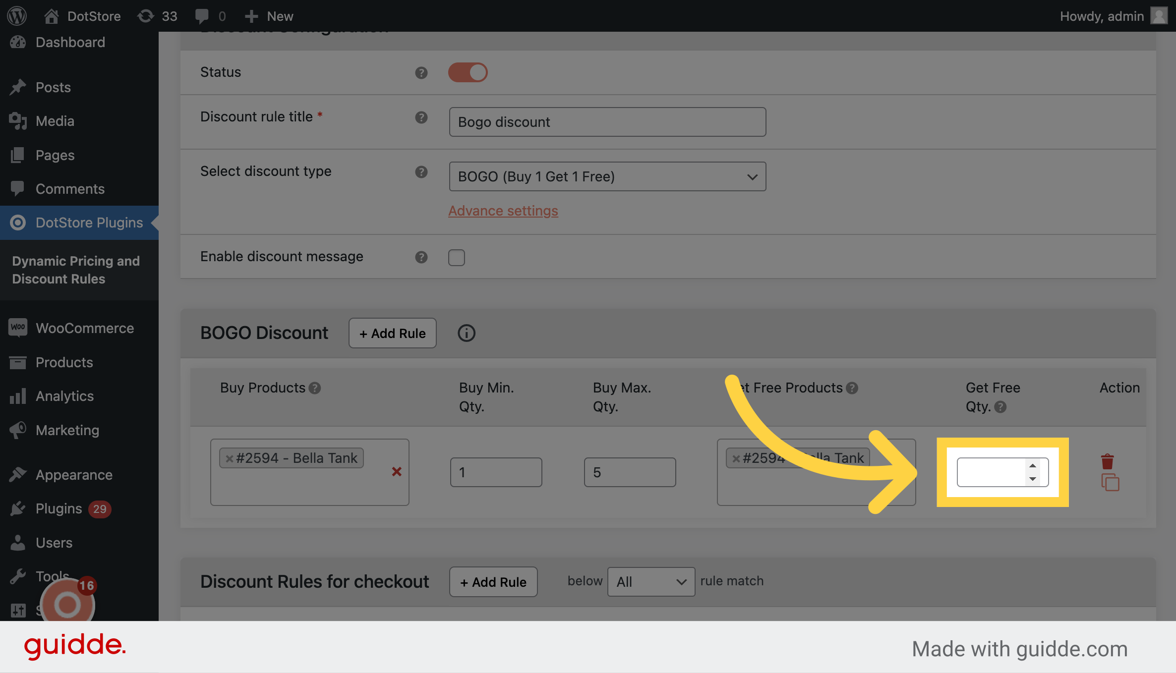This screenshot has height=673, width=1176.
Task: Increase Get Free Qty. with up arrow
Action: coord(1033,466)
